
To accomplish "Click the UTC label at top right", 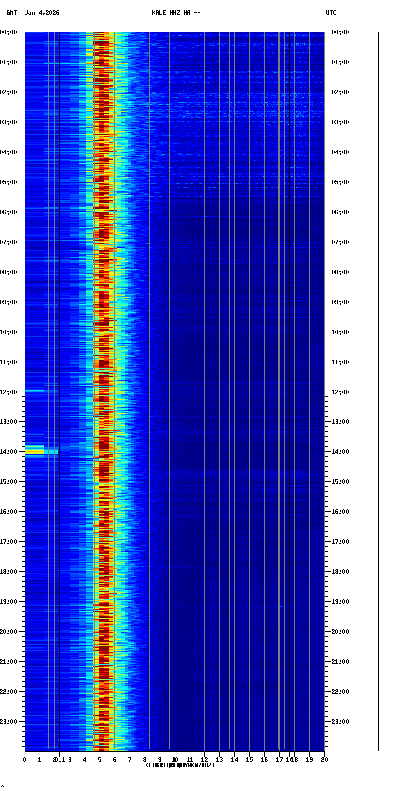I will coord(331,13).
